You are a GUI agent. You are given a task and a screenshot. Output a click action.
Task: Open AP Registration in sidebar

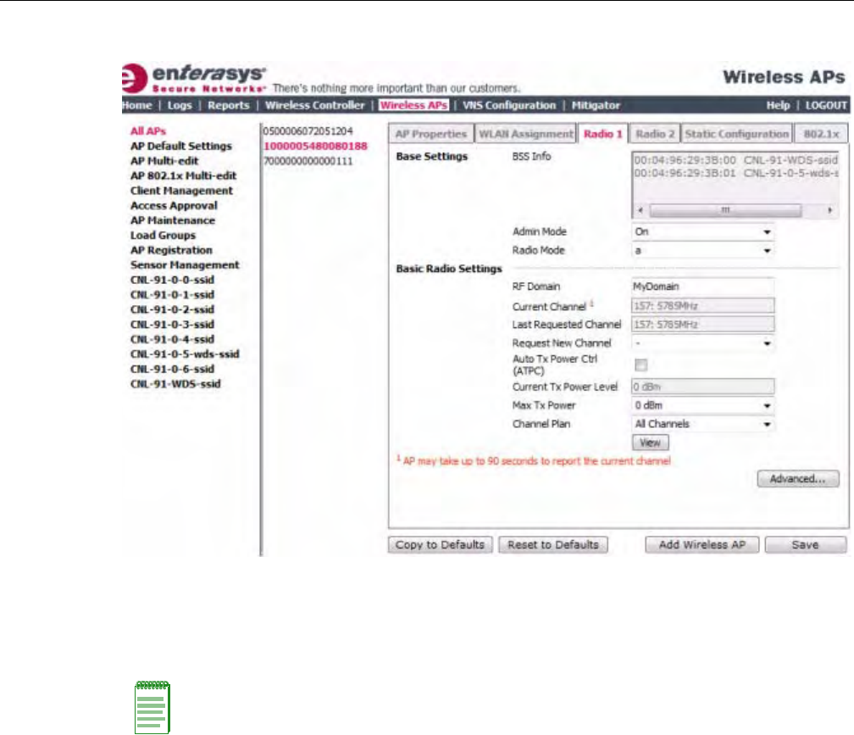pos(171,250)
